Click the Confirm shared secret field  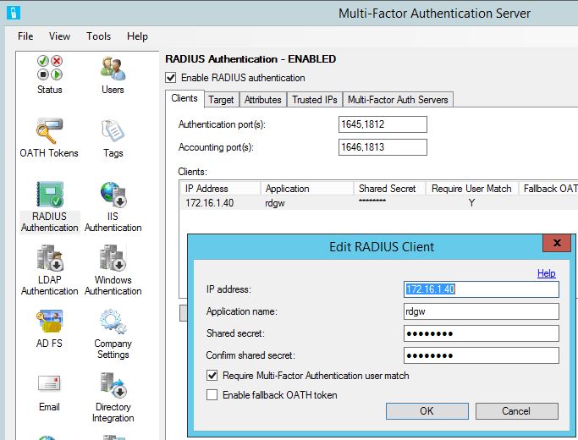pos(481,355)
